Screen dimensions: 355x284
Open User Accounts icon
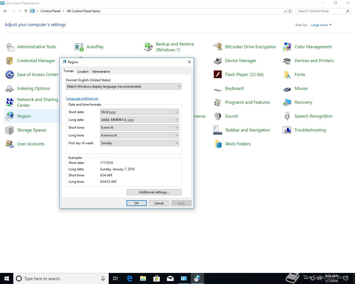tap(10, 144)
